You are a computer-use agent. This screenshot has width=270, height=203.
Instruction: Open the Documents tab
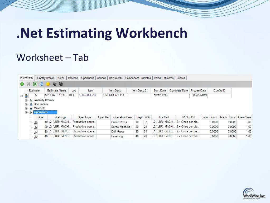click(116, 78)
